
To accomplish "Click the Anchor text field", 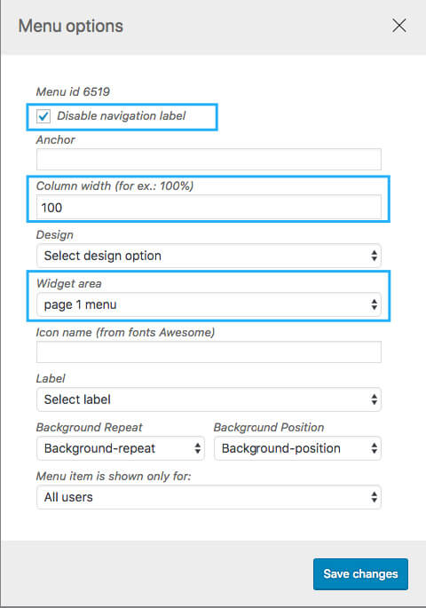I will point(209,159).
